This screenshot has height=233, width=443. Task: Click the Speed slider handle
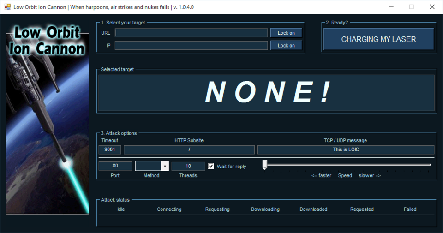(x=264, y=165)
